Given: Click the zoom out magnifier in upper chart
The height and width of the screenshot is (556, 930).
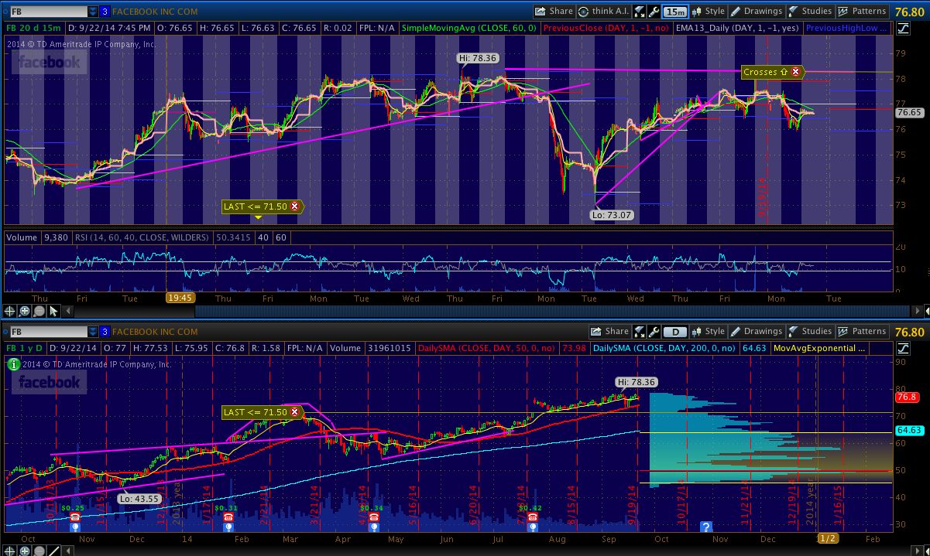Looking at the screenshot, I should [x=39, y=311].
